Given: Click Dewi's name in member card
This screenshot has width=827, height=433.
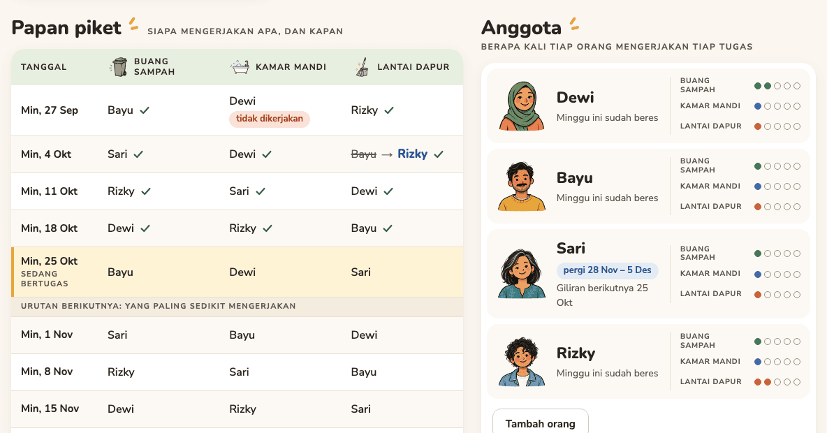Looking at the screenshot, I should (x=575, y=98).
